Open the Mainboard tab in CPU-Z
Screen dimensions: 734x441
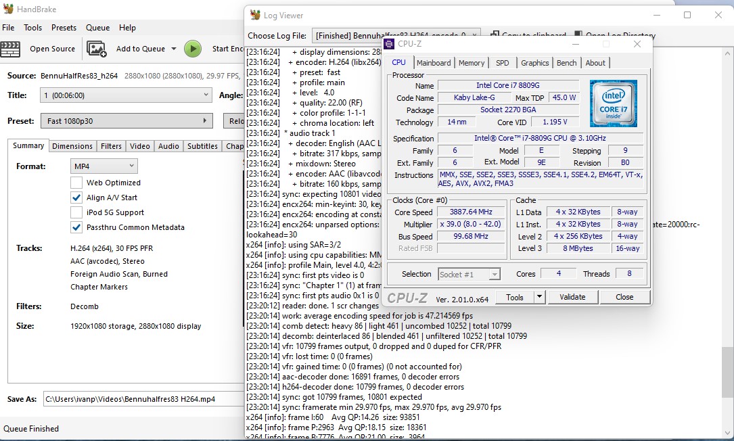point(434,63)
